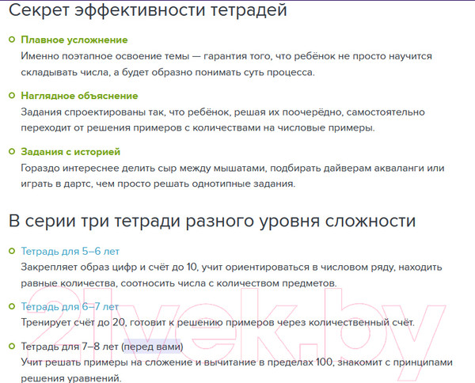Click paragraph starting 'Закрепляет образ цифр'

231,275
